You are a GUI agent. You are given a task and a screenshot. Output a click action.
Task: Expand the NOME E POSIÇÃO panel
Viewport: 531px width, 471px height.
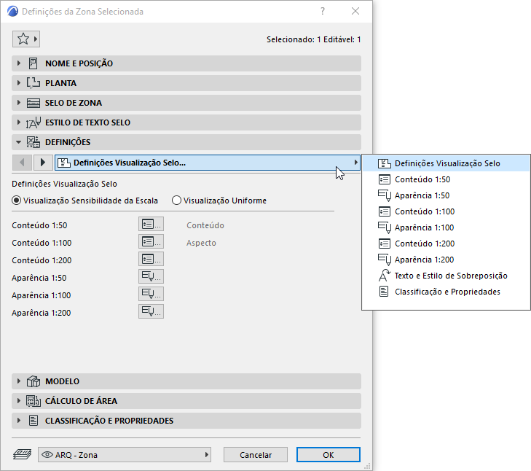click(186, 63)
